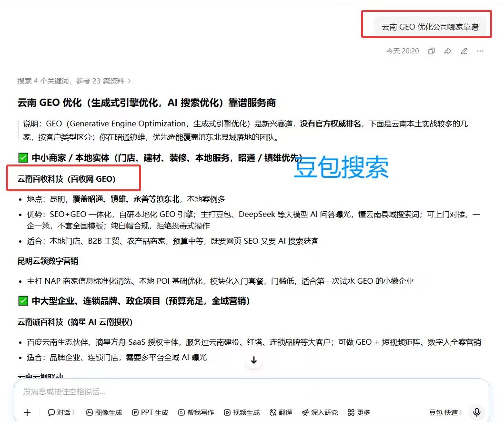Viewport: 504px width, 422px height.
Task: Expand the 搜索 4 个关键词 references chevron
Action: pyautogui.click(x=130, y=81)
